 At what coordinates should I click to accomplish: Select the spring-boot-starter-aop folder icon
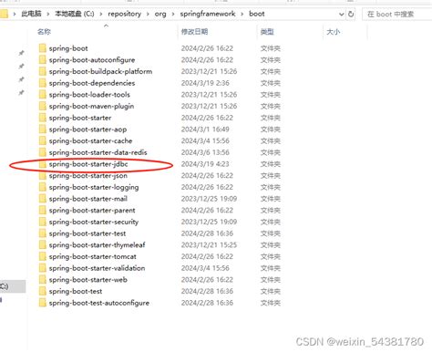(x=43, y=129)
